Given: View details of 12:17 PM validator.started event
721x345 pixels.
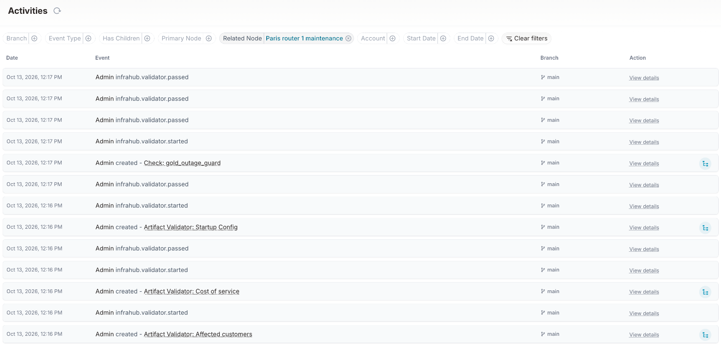Looking at the screenshot, I should pyautogui.click(x=644, y=142).
